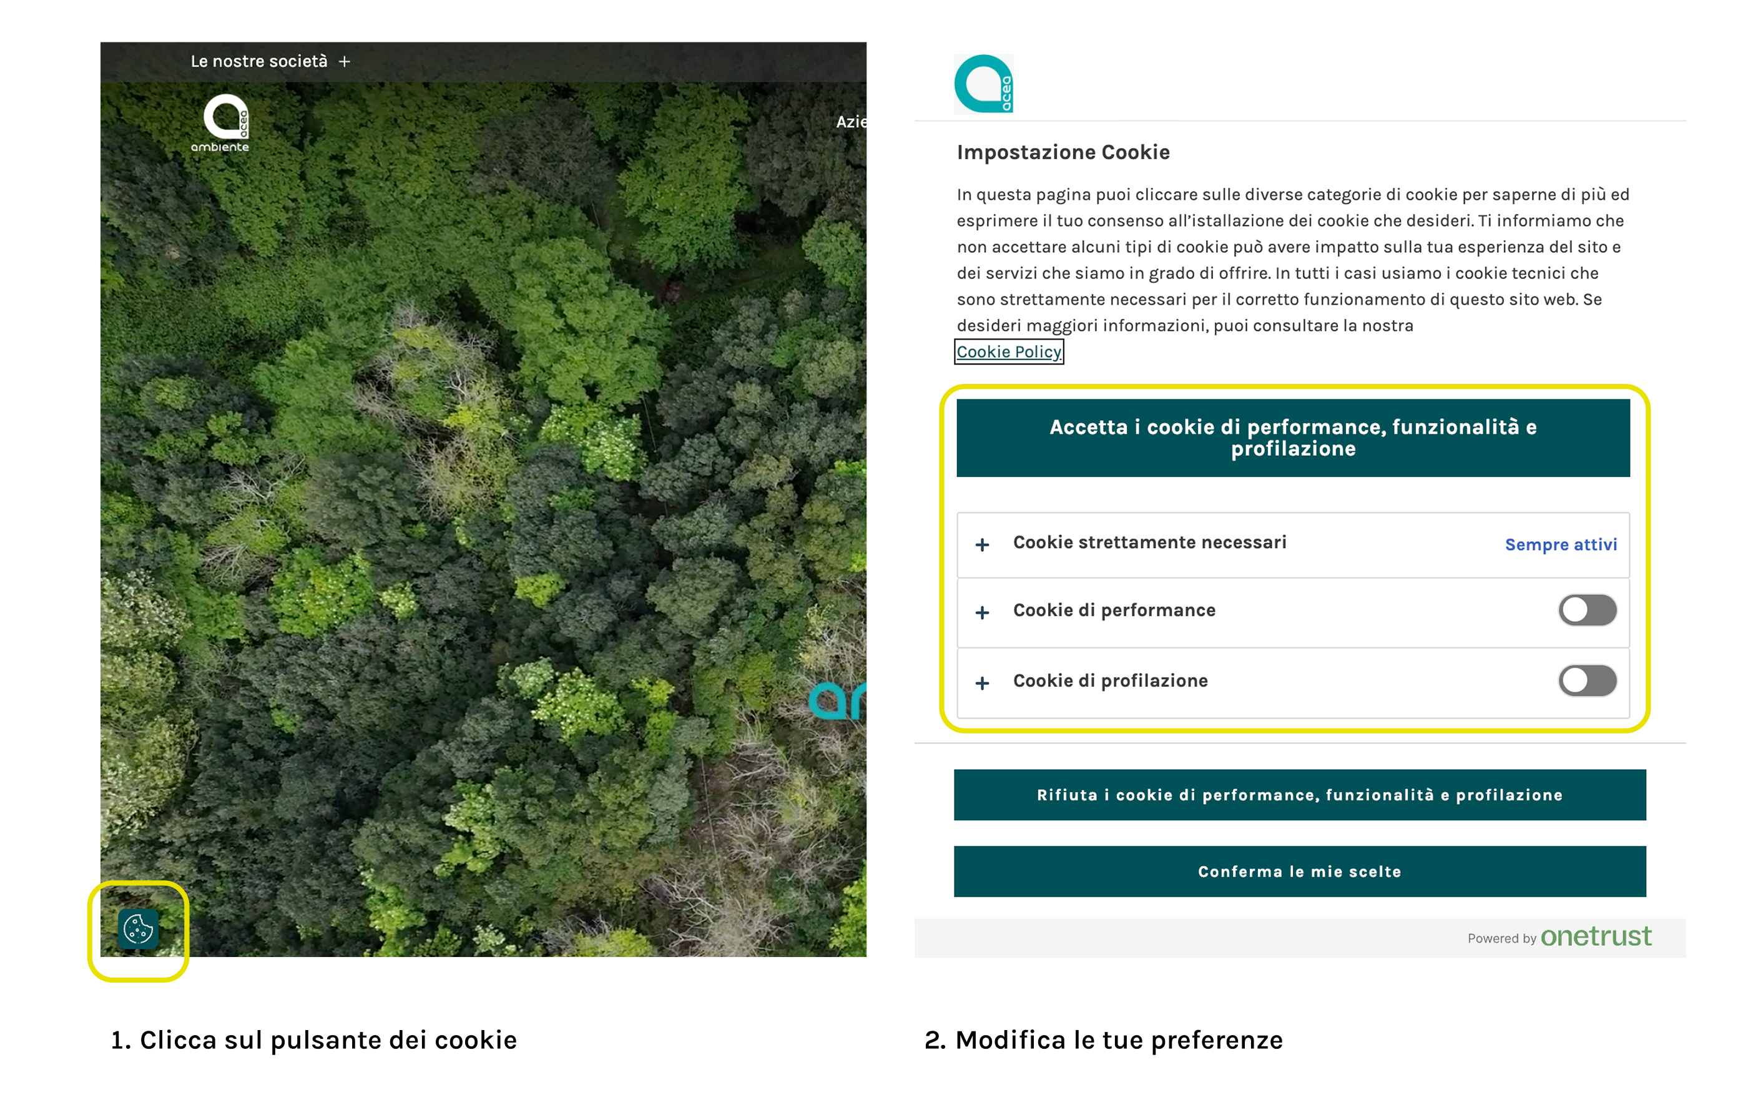This screenshot has width=1748, height=1095.
Task: Click the cookie settings floating icon
Action: pyautogui.click(x=137, y=928)
